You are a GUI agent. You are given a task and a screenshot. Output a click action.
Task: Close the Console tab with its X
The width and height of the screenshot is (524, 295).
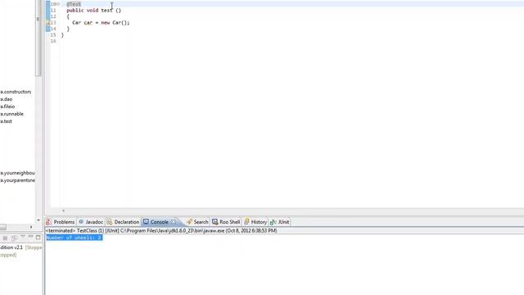(x=174, y=222)
